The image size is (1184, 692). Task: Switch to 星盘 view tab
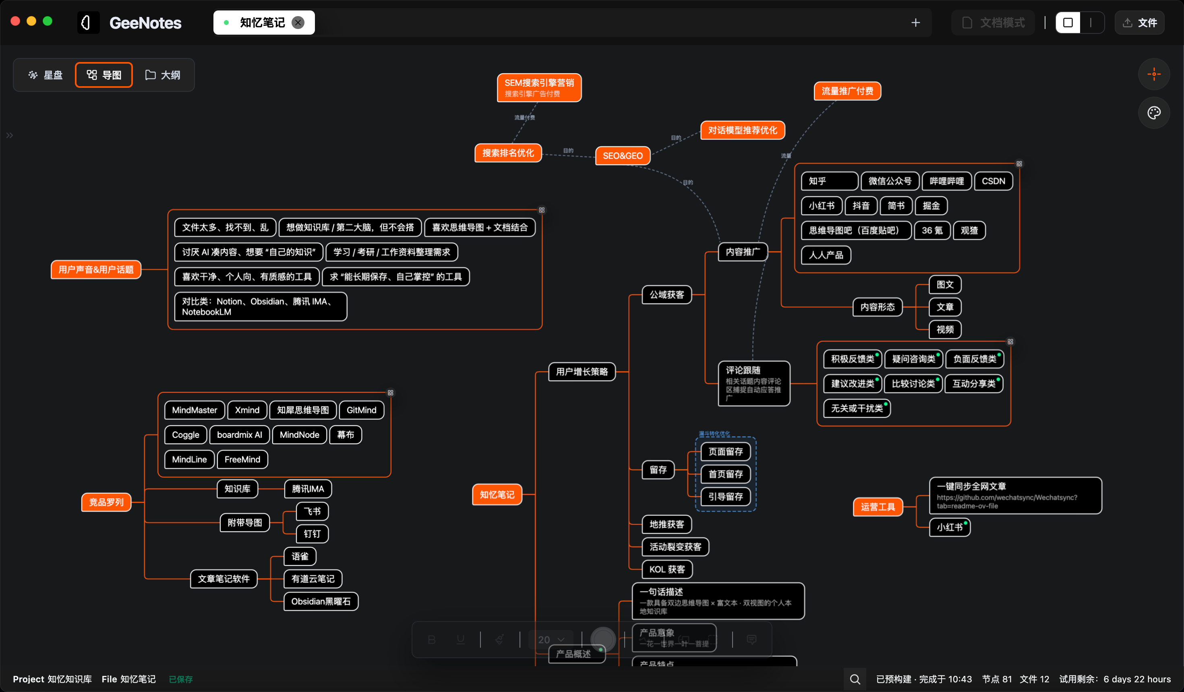(x=45, y=75)
